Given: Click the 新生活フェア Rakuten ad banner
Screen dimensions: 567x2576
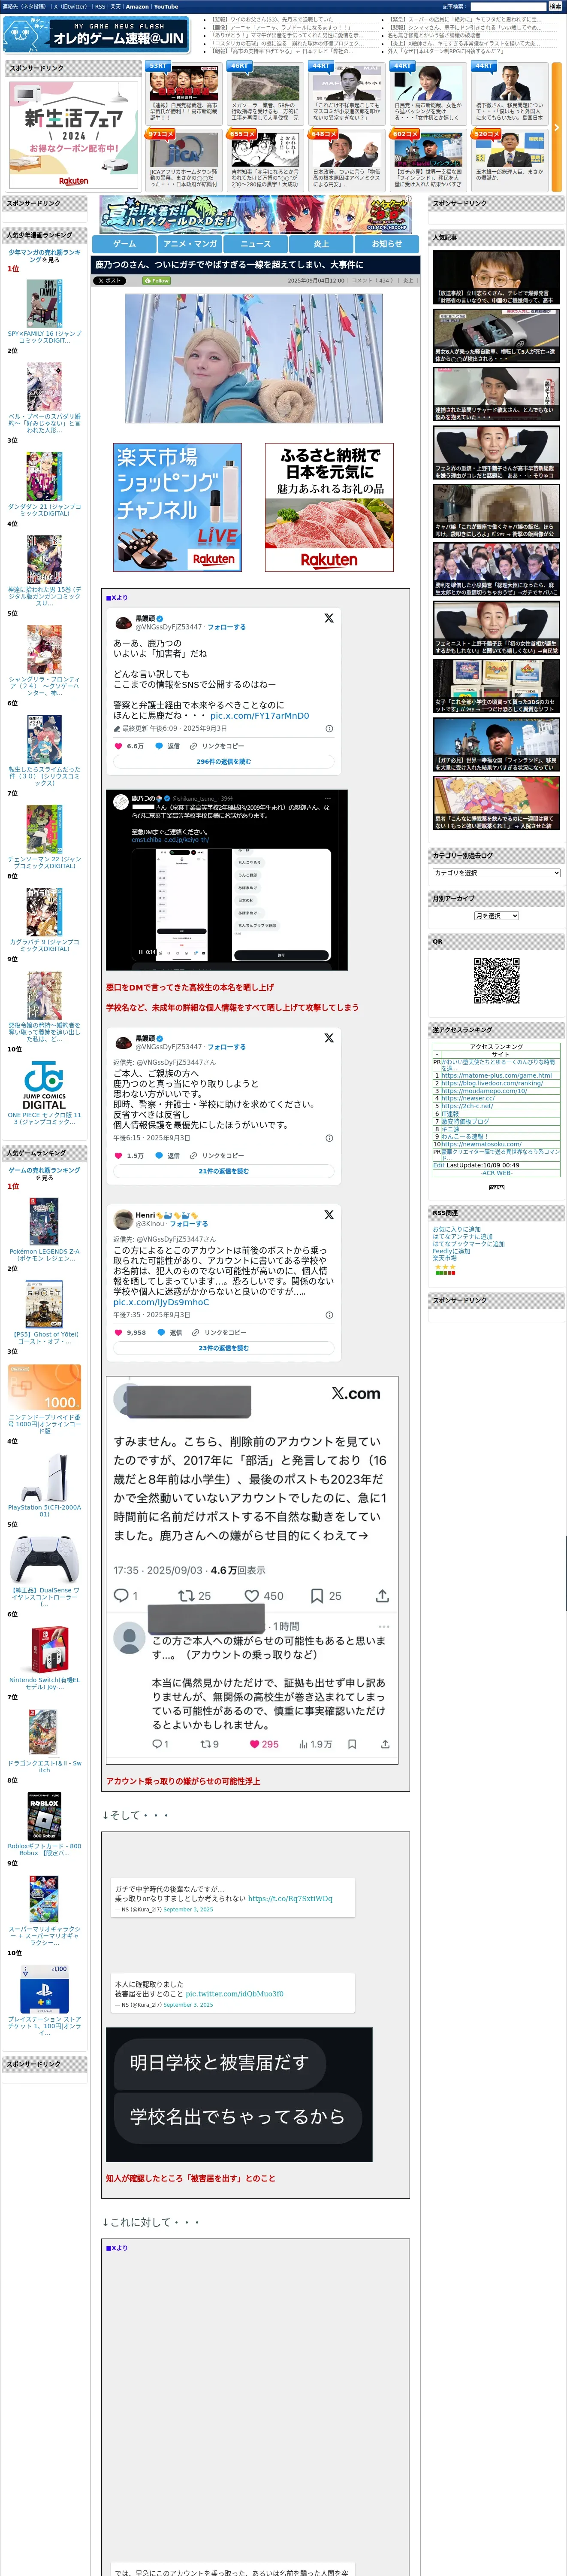Looking at the screenshot, I should [74, 135].
